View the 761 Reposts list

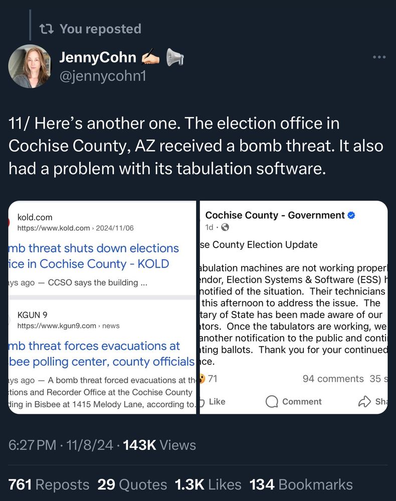tap(49, 484)
